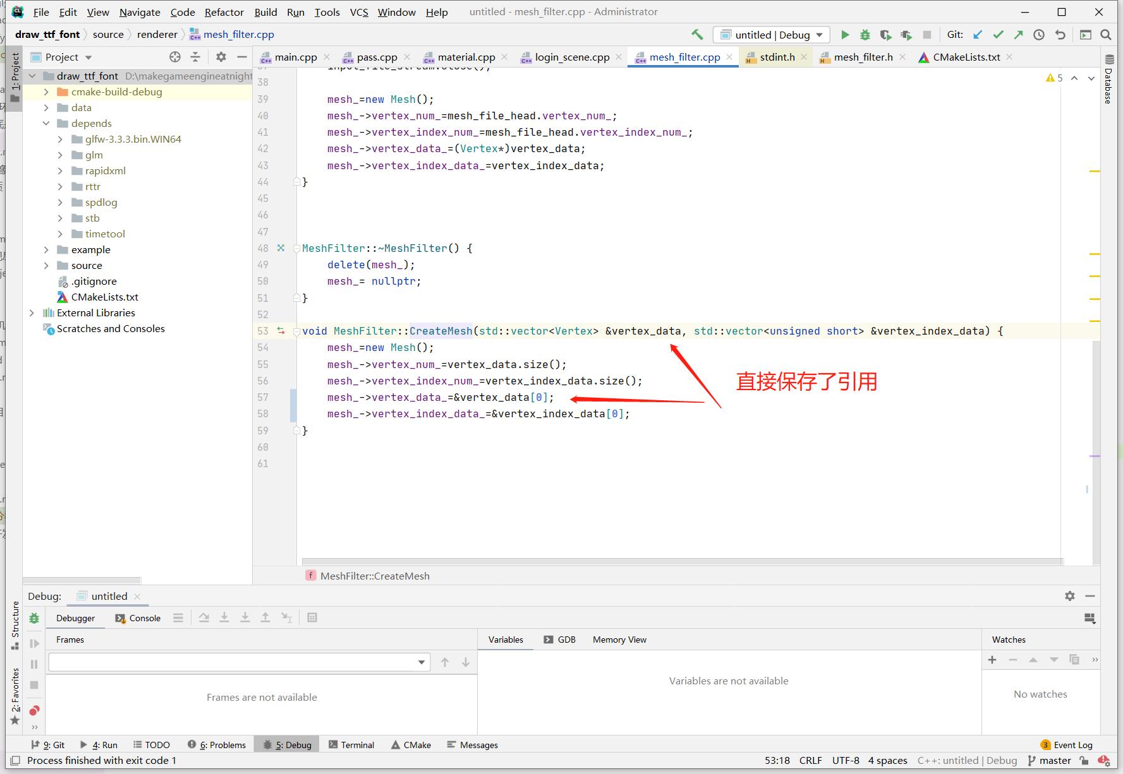
Task: Open Database side panel
Action: tap(1108, 79)
